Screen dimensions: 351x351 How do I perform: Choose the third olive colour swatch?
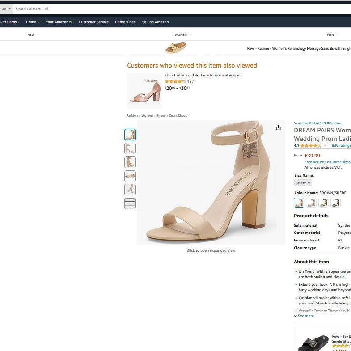[x=323, y=203]
